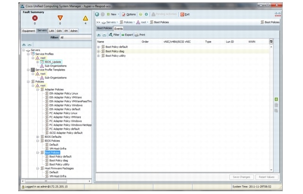Image resolution: width=303 pixels, height=194 pixels.
Task: Click the green Add plus side icon
Action: coord(276,99)
